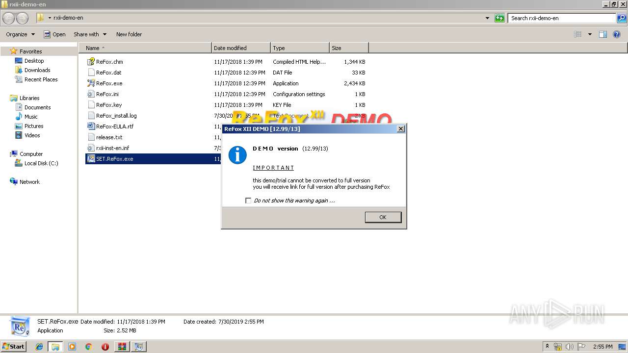
Task: Select release.txt file
Action: click(109, 137)
